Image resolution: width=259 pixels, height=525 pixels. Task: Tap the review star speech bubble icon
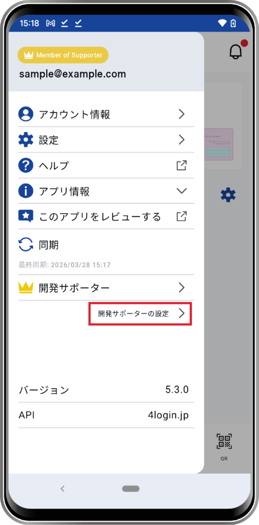[x=26, y=217]
